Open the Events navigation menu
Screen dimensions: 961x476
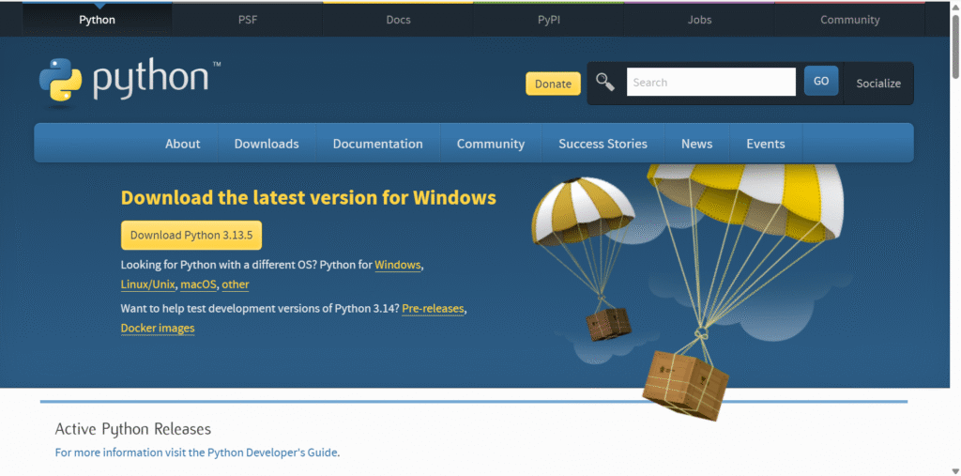(x=766, y=144)
